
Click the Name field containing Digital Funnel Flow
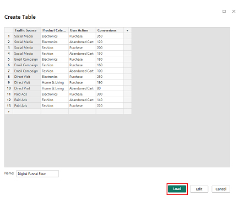37,174
